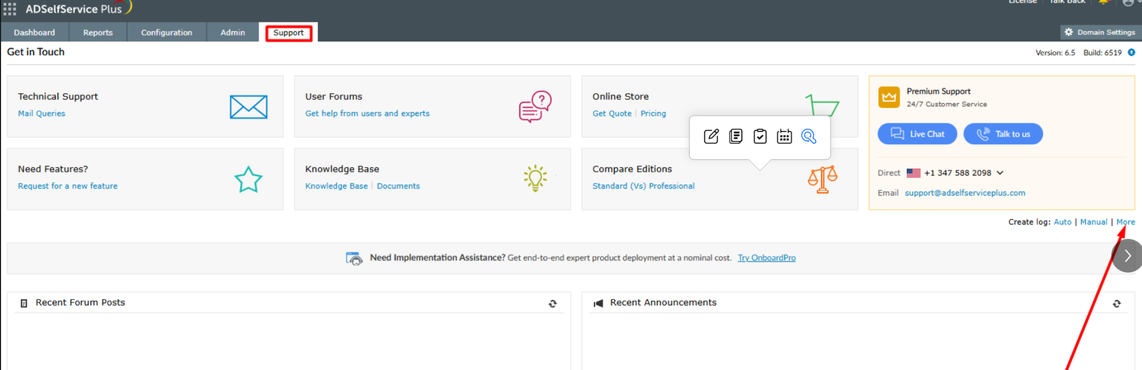Click the Technical Support envelope icon
Image resolution: width=1142 pixels, height=370 pixels.
coord(249,107)
